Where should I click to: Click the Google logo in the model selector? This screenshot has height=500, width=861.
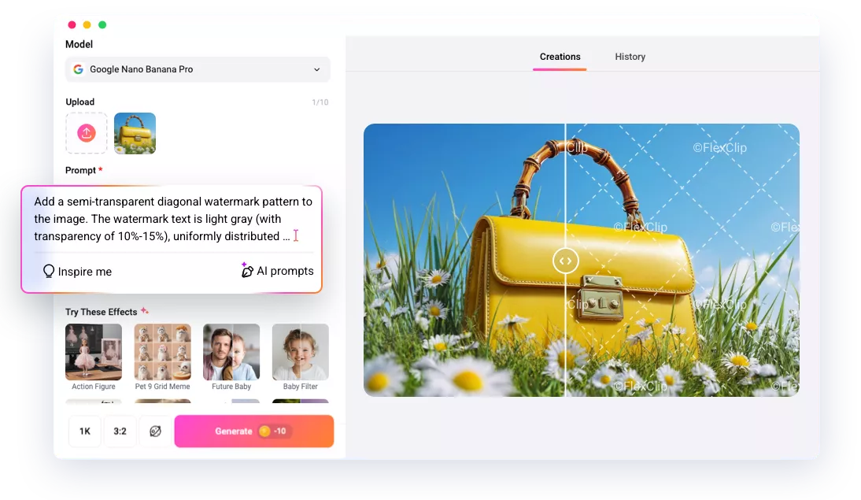78,69
